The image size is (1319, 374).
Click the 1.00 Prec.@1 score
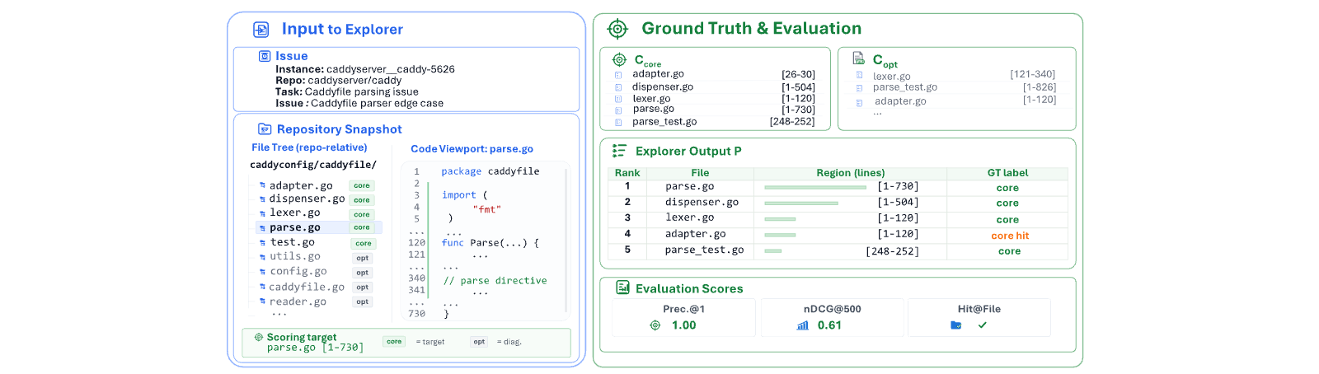click(683, 325)
